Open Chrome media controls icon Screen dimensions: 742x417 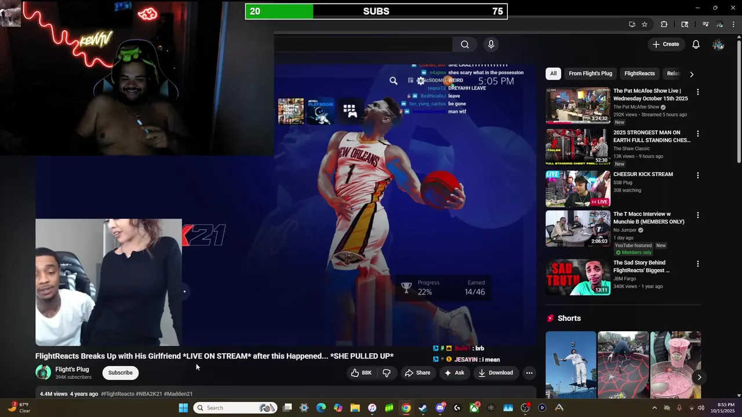(x=705, y=24)
